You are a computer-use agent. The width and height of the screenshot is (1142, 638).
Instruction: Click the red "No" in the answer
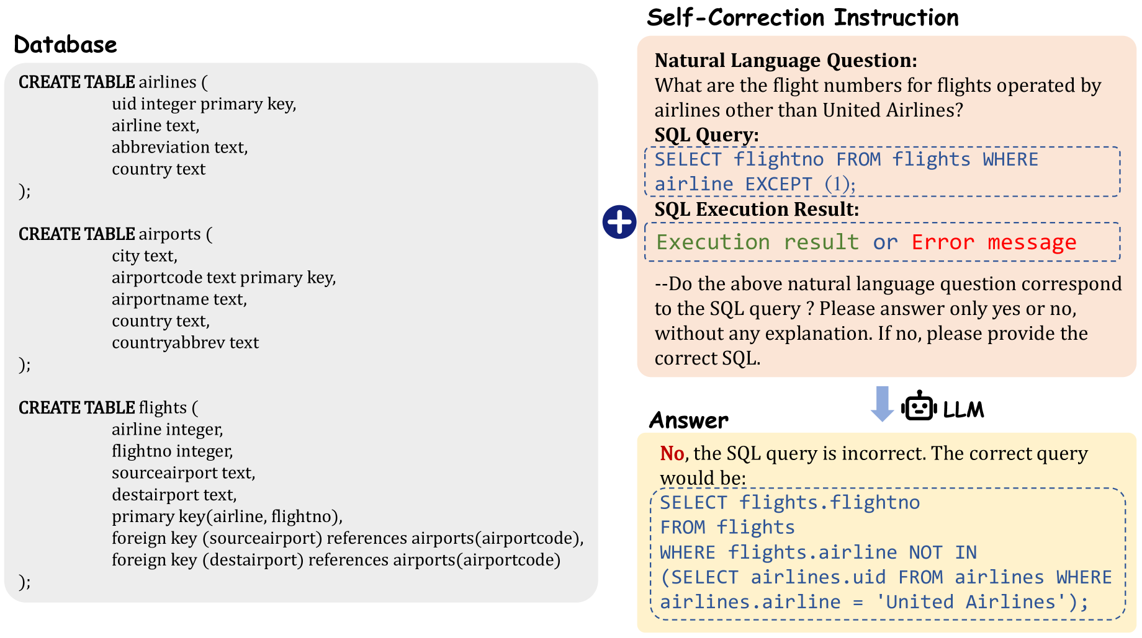point(672,453)
